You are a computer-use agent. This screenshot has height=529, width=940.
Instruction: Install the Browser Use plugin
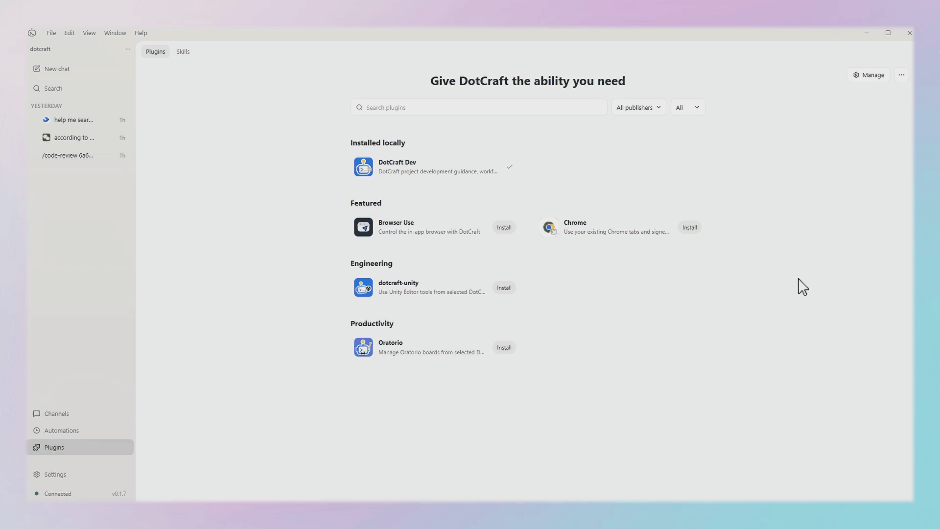[x=504, y=227]
